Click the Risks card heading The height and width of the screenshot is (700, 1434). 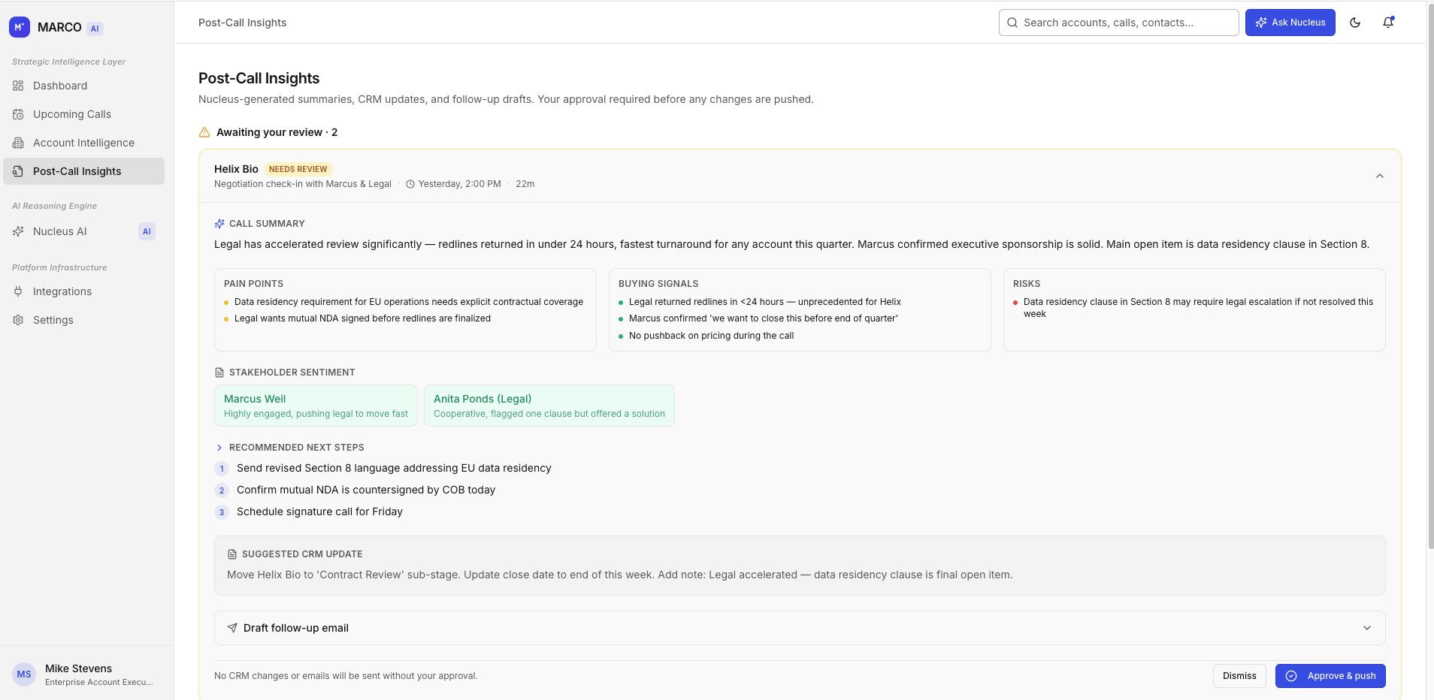[1027, 284]
